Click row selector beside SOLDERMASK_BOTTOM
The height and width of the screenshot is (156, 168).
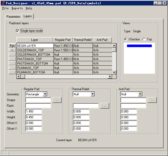click(12, 54)
